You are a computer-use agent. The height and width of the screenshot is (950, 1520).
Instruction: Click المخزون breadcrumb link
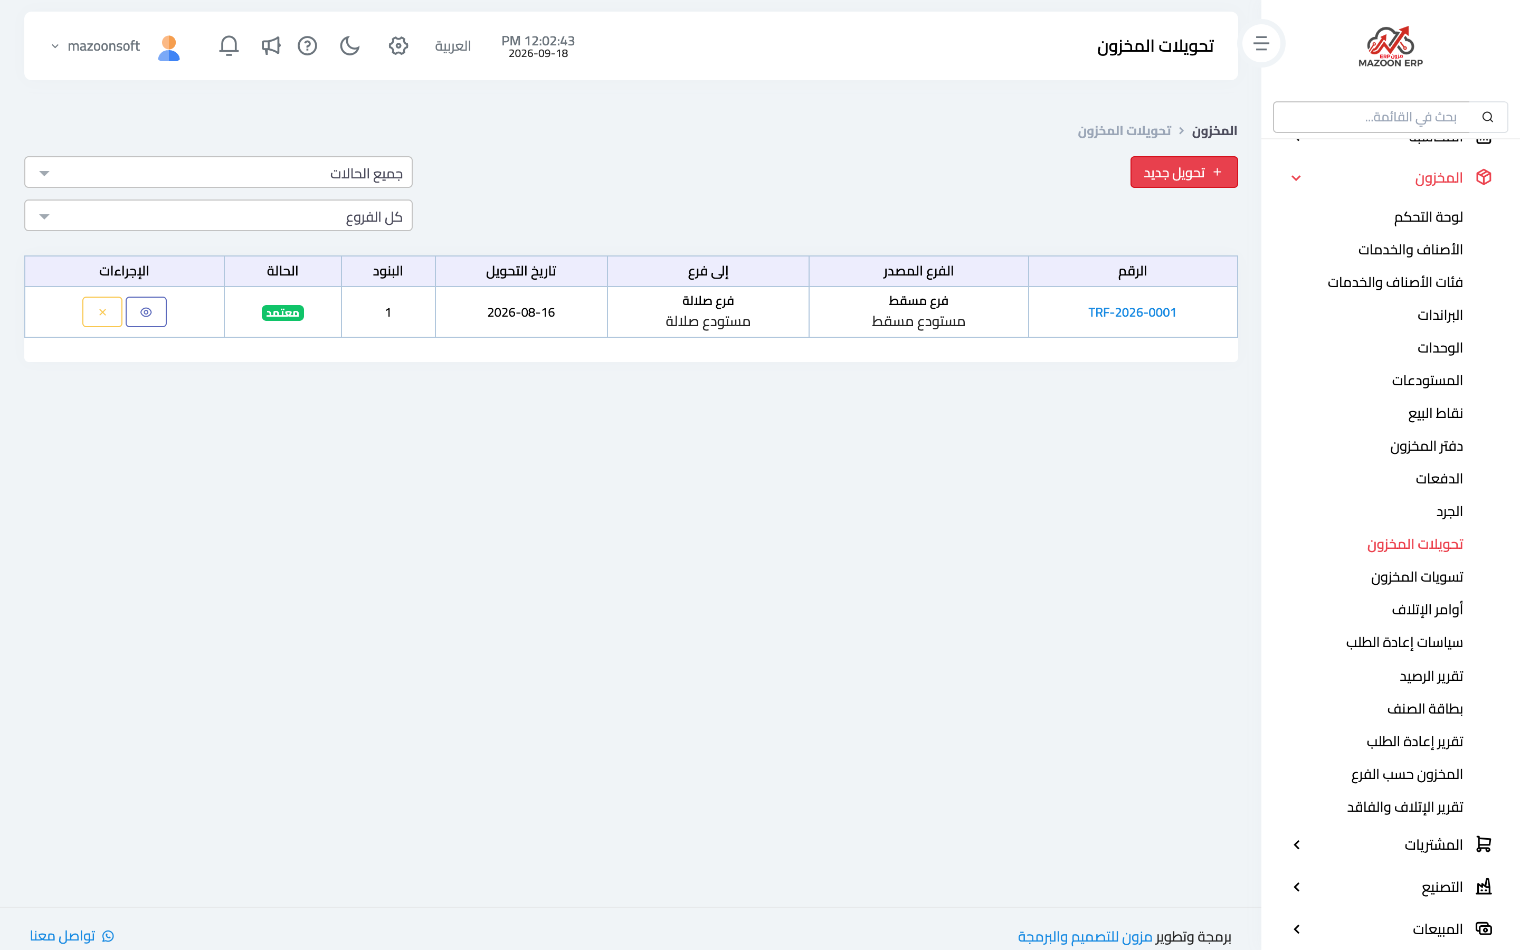[1214, 131]
